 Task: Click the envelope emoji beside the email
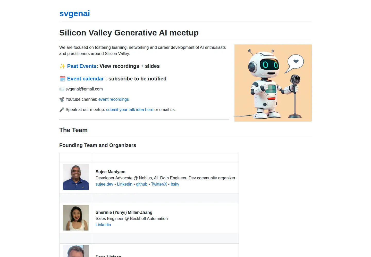click(62, 89)
